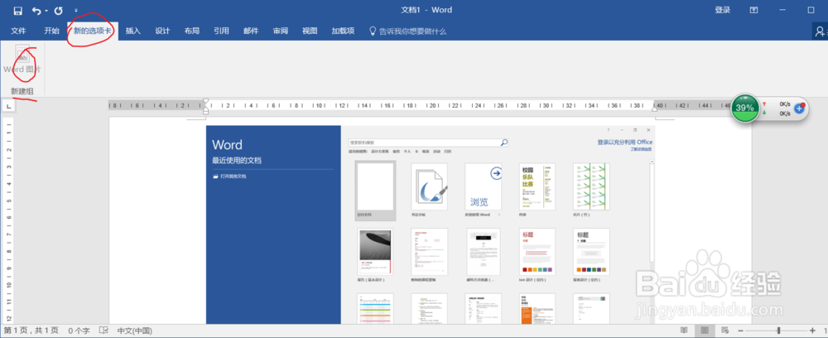Open the 布局 tab
Screen dimensions: 828x338
[192, 31]
